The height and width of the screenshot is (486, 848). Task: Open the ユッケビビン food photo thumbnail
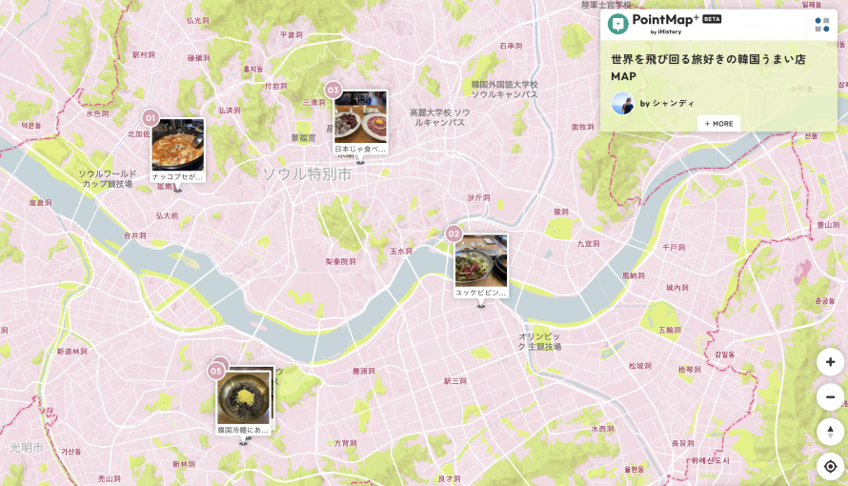coord(481,260)
